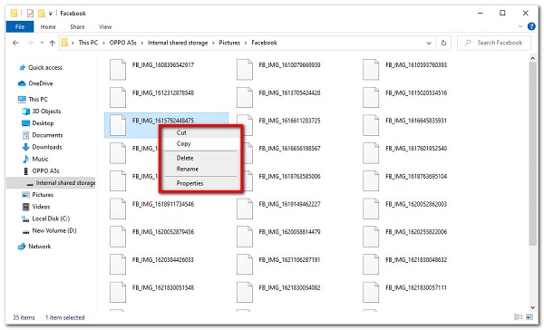Select This PC in navigation pane

pyautogui.click(x=33, y=99)
